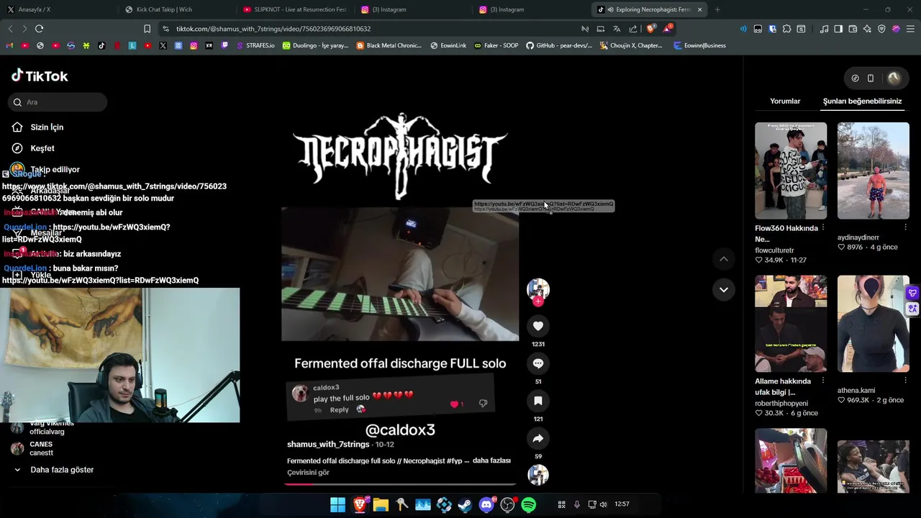Open the roberthiphopyeni Allame video thumbnail
This screenshot has height=518, width=921.
coord(791,324)
